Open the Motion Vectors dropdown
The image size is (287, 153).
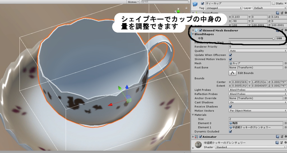(258, 111)
